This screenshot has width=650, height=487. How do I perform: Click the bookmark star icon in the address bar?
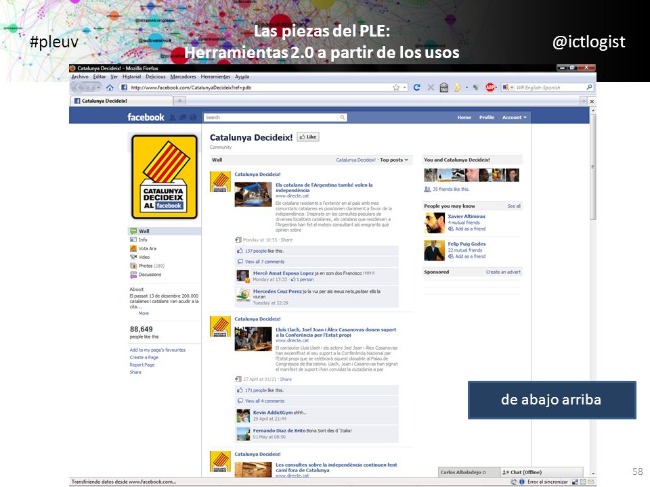tap(396, 87)
